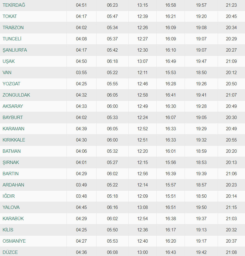Open the ŞIRNAK city link

tap(11, 162)
